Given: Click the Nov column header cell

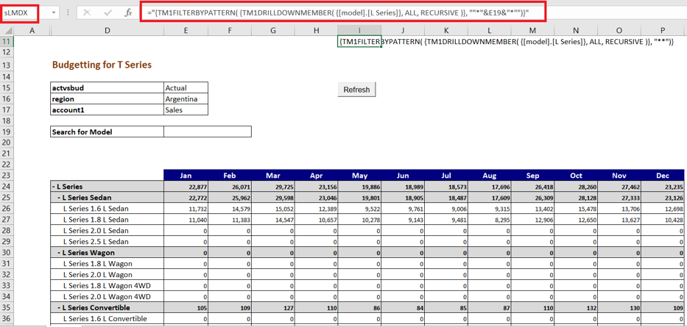Looking at the screenshot, I should (619, 176).
